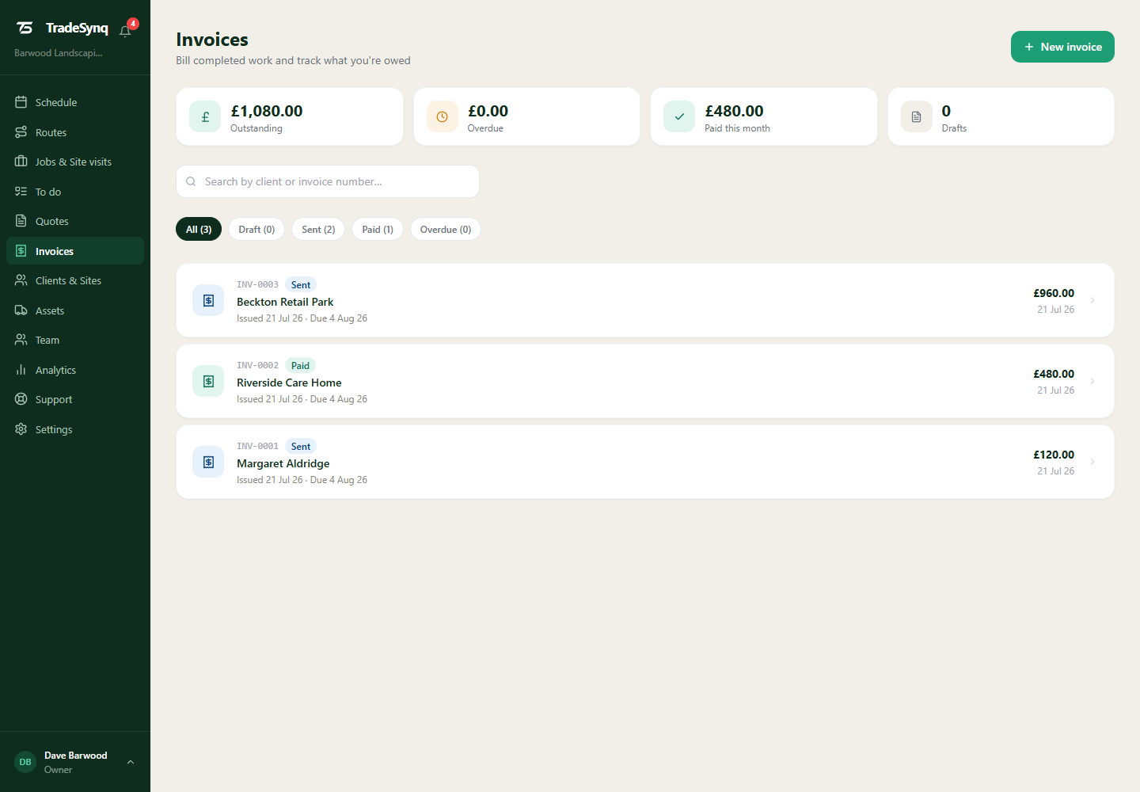The height and width of the screenshot is (792, 1140).
Task: Click the DB user avatar
Action: pos(25,762)
